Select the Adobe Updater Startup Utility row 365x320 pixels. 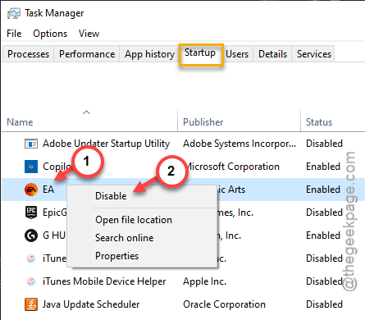183,144
